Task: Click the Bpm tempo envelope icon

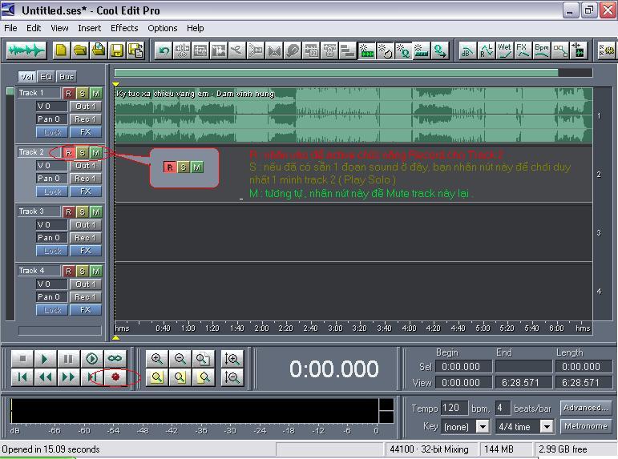Action: [x=542, y=50]
